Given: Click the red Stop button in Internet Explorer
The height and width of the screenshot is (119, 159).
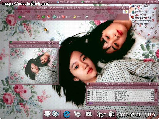Looking at the screenshot, I should click(x=38, y=17).
